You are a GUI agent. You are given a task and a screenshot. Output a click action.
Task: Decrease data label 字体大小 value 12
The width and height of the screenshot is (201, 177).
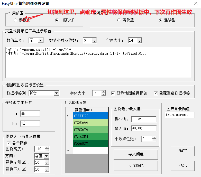click(x=103, y=94)
